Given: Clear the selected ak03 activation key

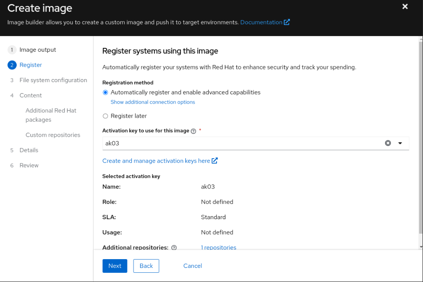Looking at the screenshot, I should pyautogui.click(x=388, y=143).
